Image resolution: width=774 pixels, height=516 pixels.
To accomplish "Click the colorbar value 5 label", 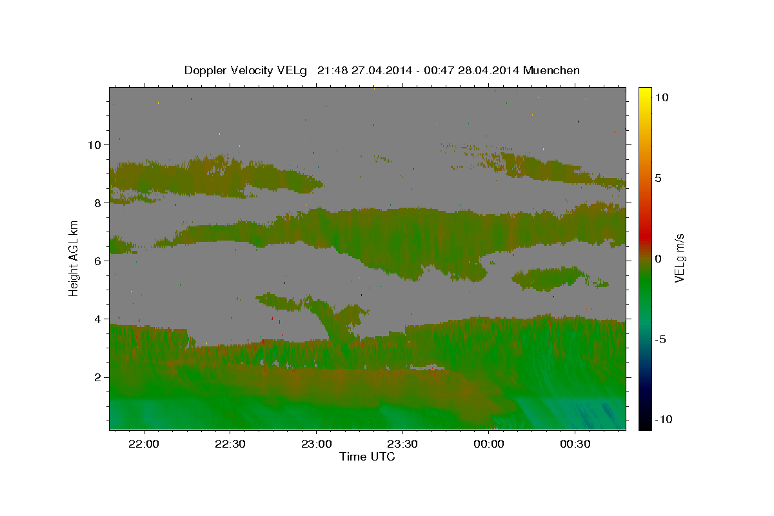I will tap(658, 178).
